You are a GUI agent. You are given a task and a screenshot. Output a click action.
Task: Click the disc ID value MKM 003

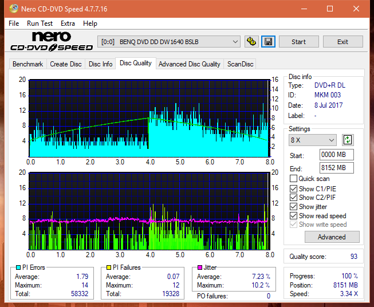328,95
